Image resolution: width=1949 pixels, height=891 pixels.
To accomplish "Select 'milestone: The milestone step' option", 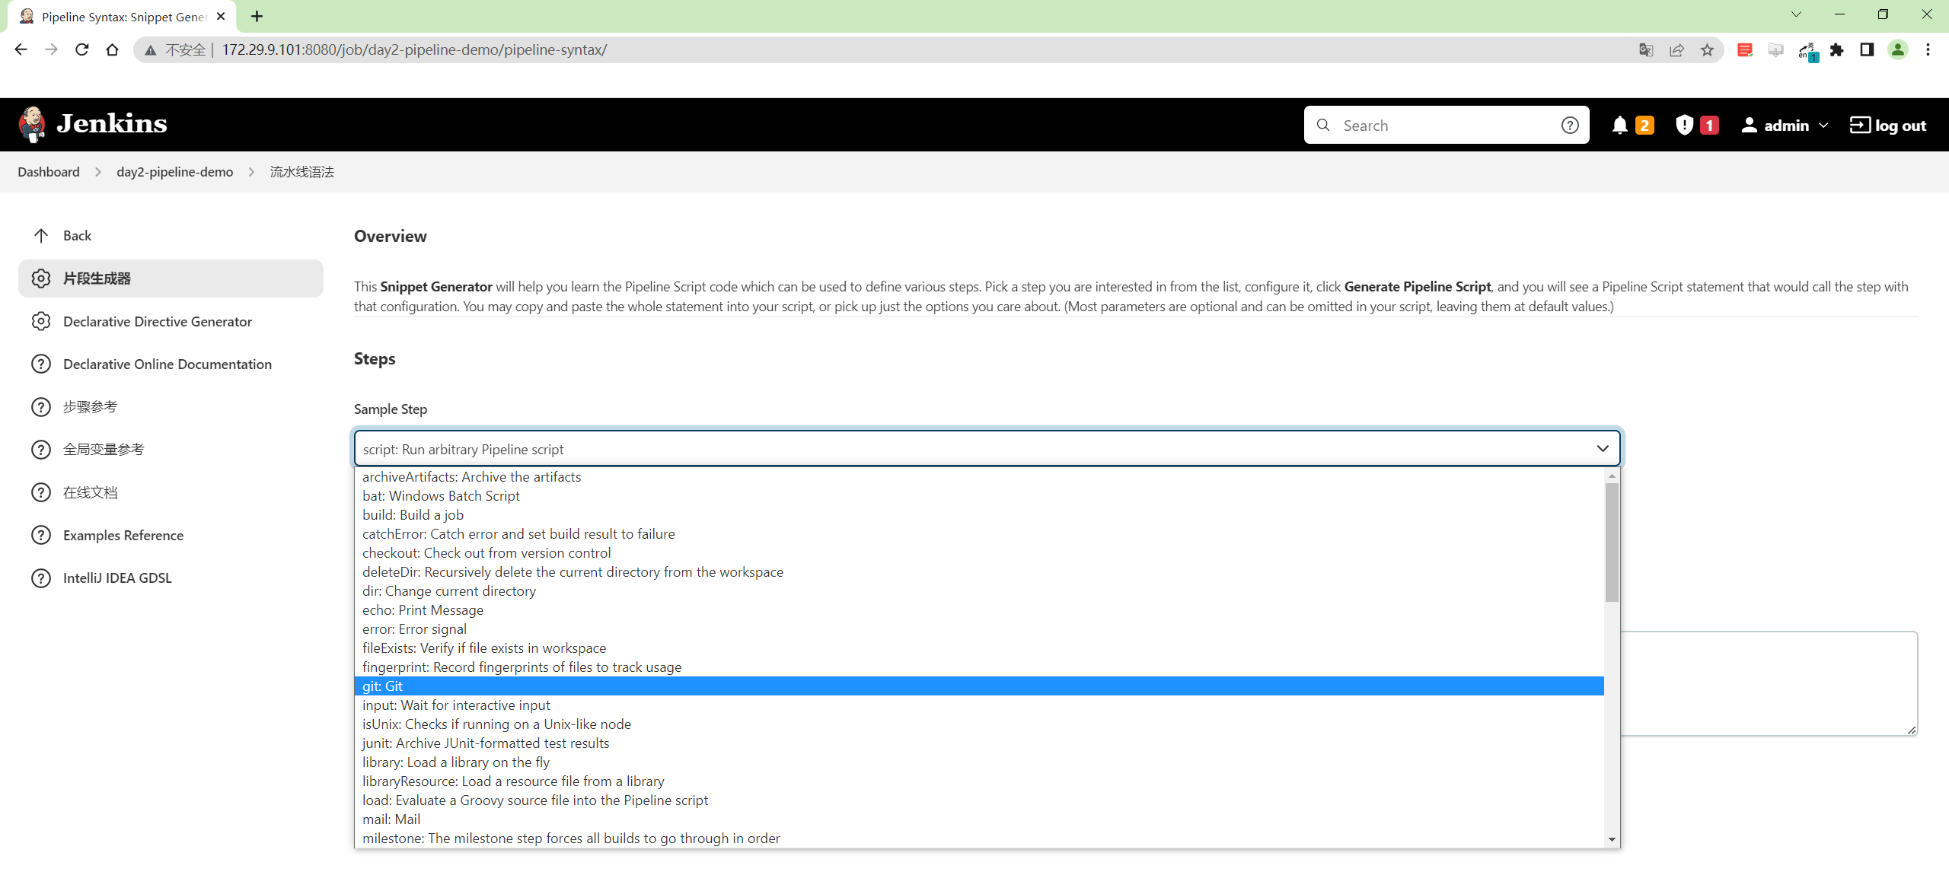I will (979, 838).
